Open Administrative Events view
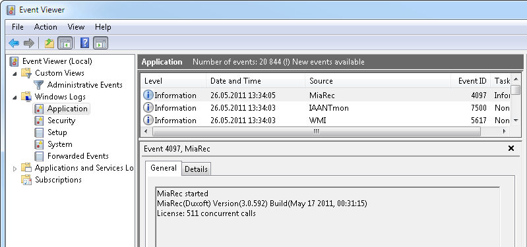The height and width of the screenshot is (247, 527). [x=84, y=84]
